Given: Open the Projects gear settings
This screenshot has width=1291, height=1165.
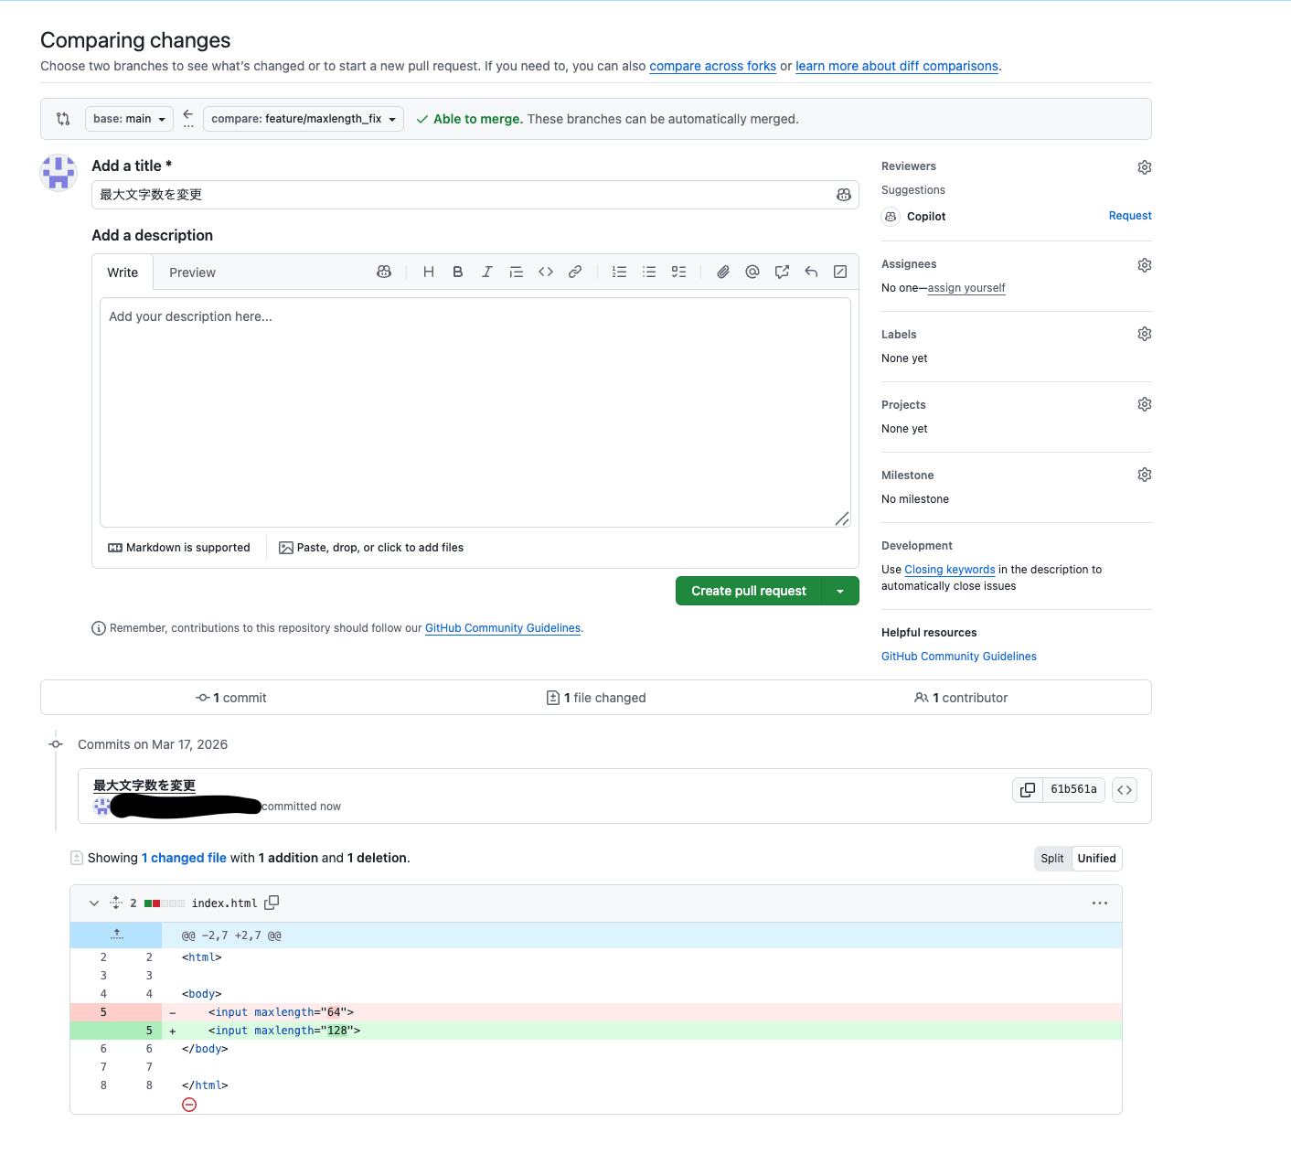Looking at the screenshot, I should (x=1145, y=404).
